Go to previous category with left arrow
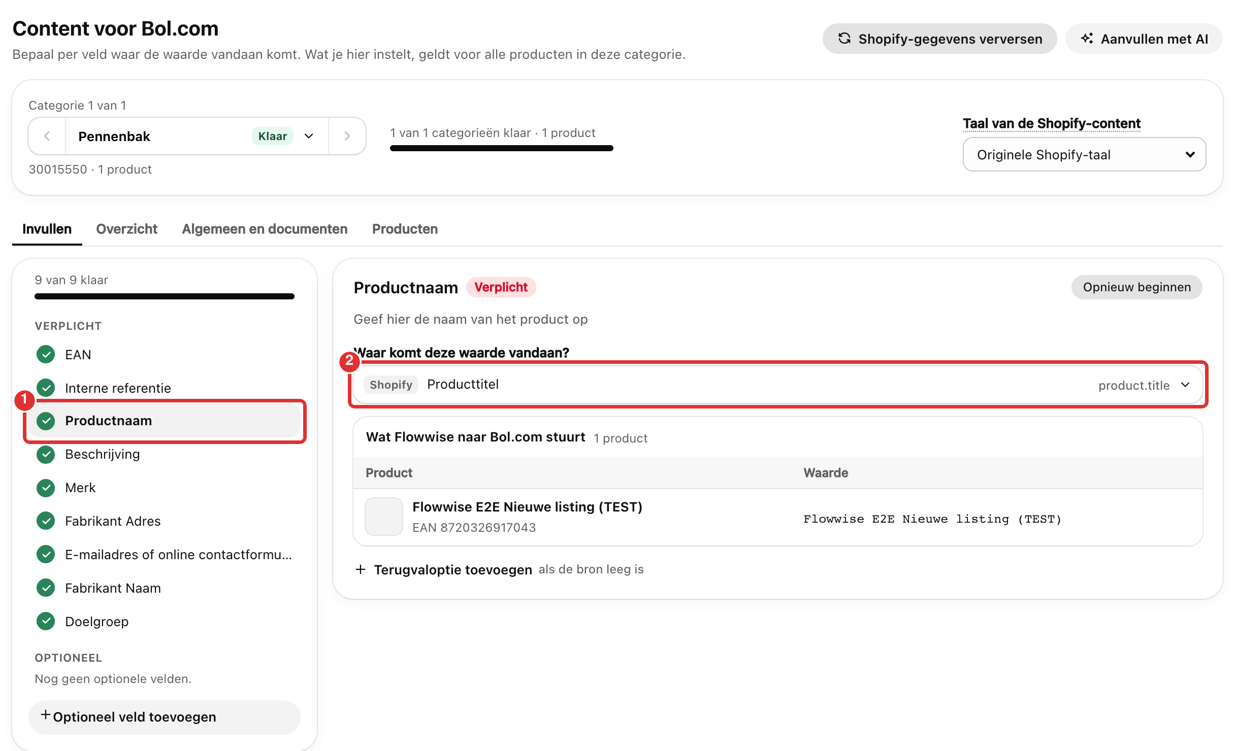1235x751 pixels. click(x=47, y=136)
